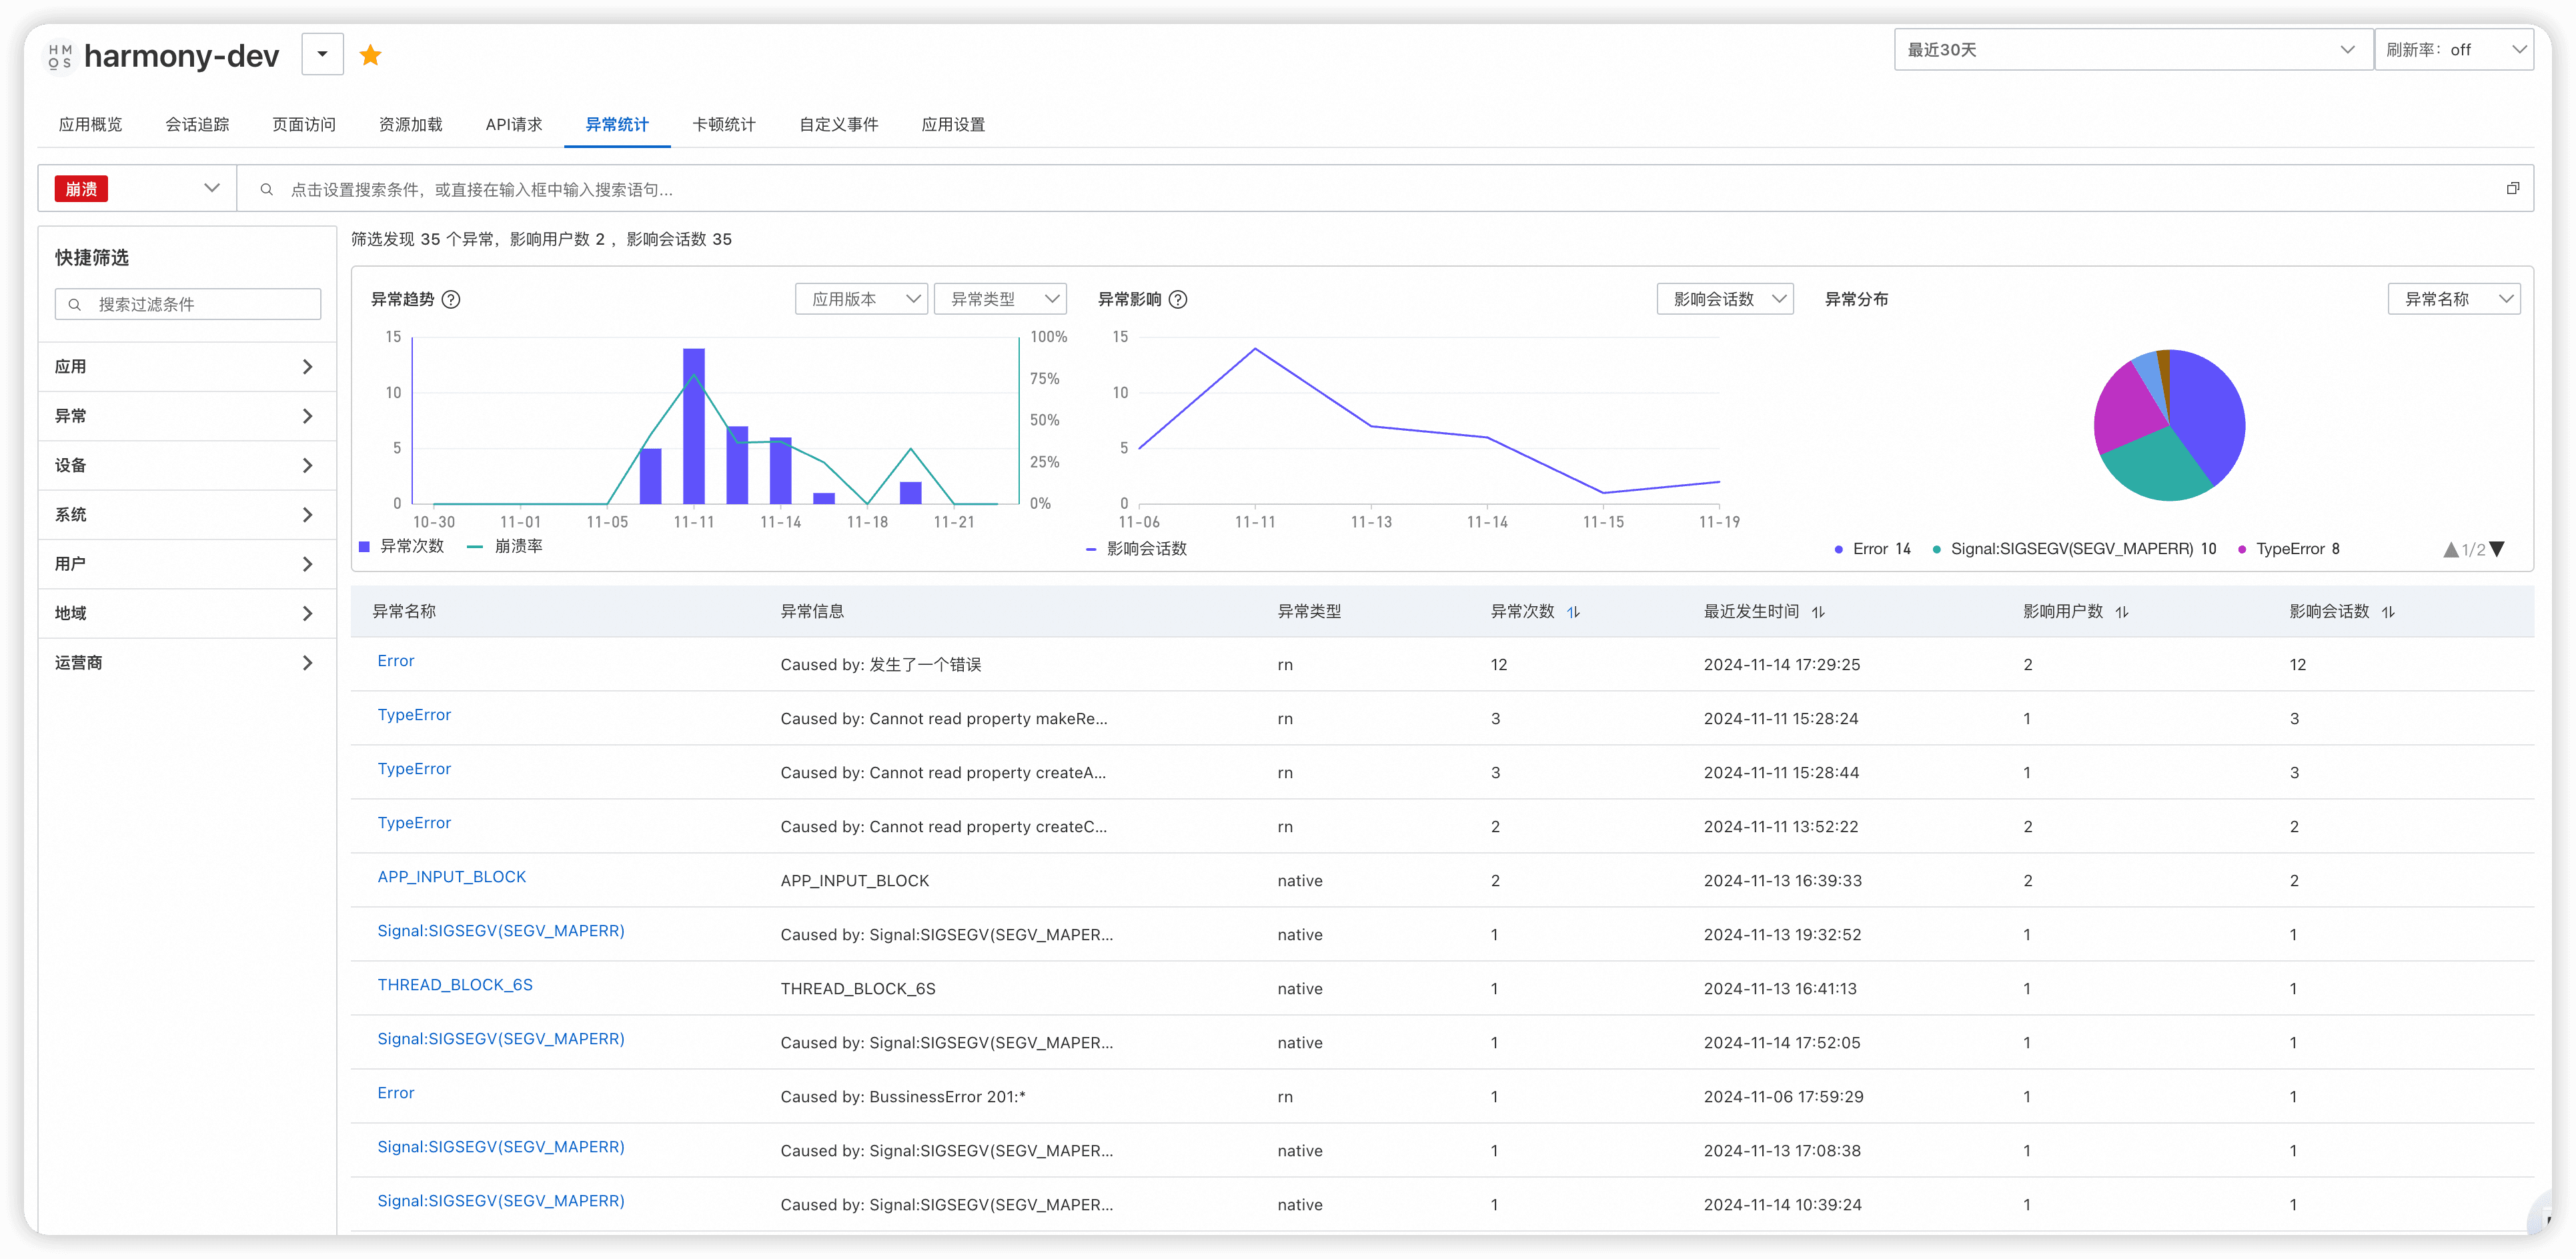Switch to the 卡顿统计 tab
The width and height of the screenshot is (2576, 1259).
click(723, 125)
